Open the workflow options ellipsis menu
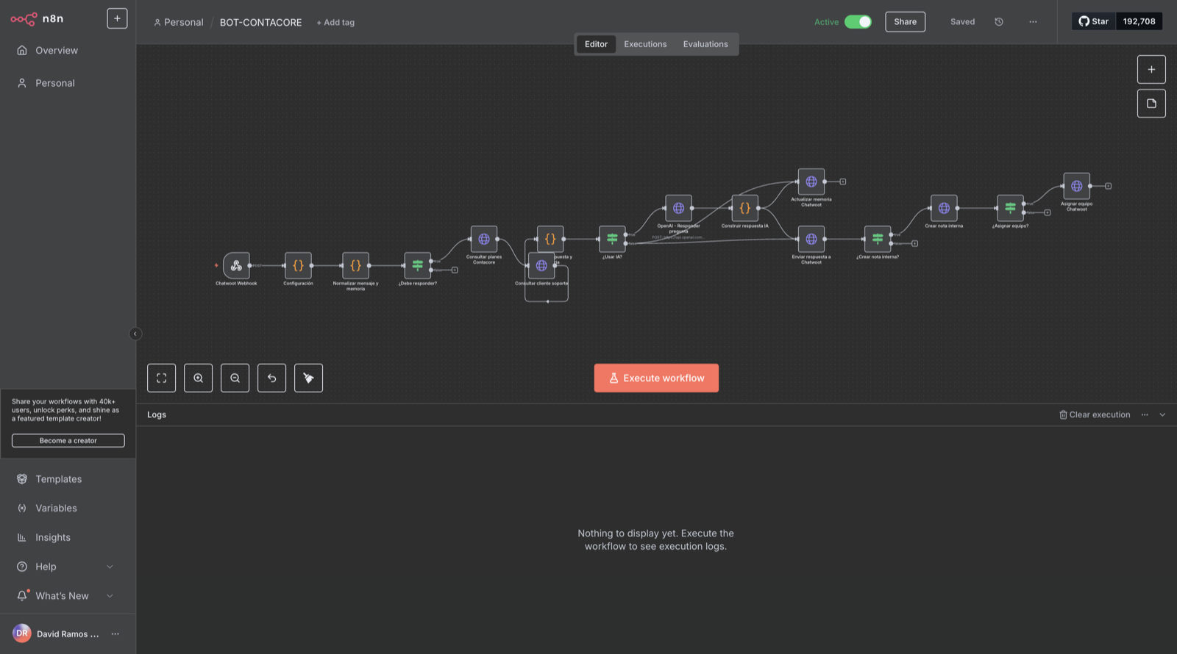Viewport: 1177px width, 654px height. coord(1033,22)
